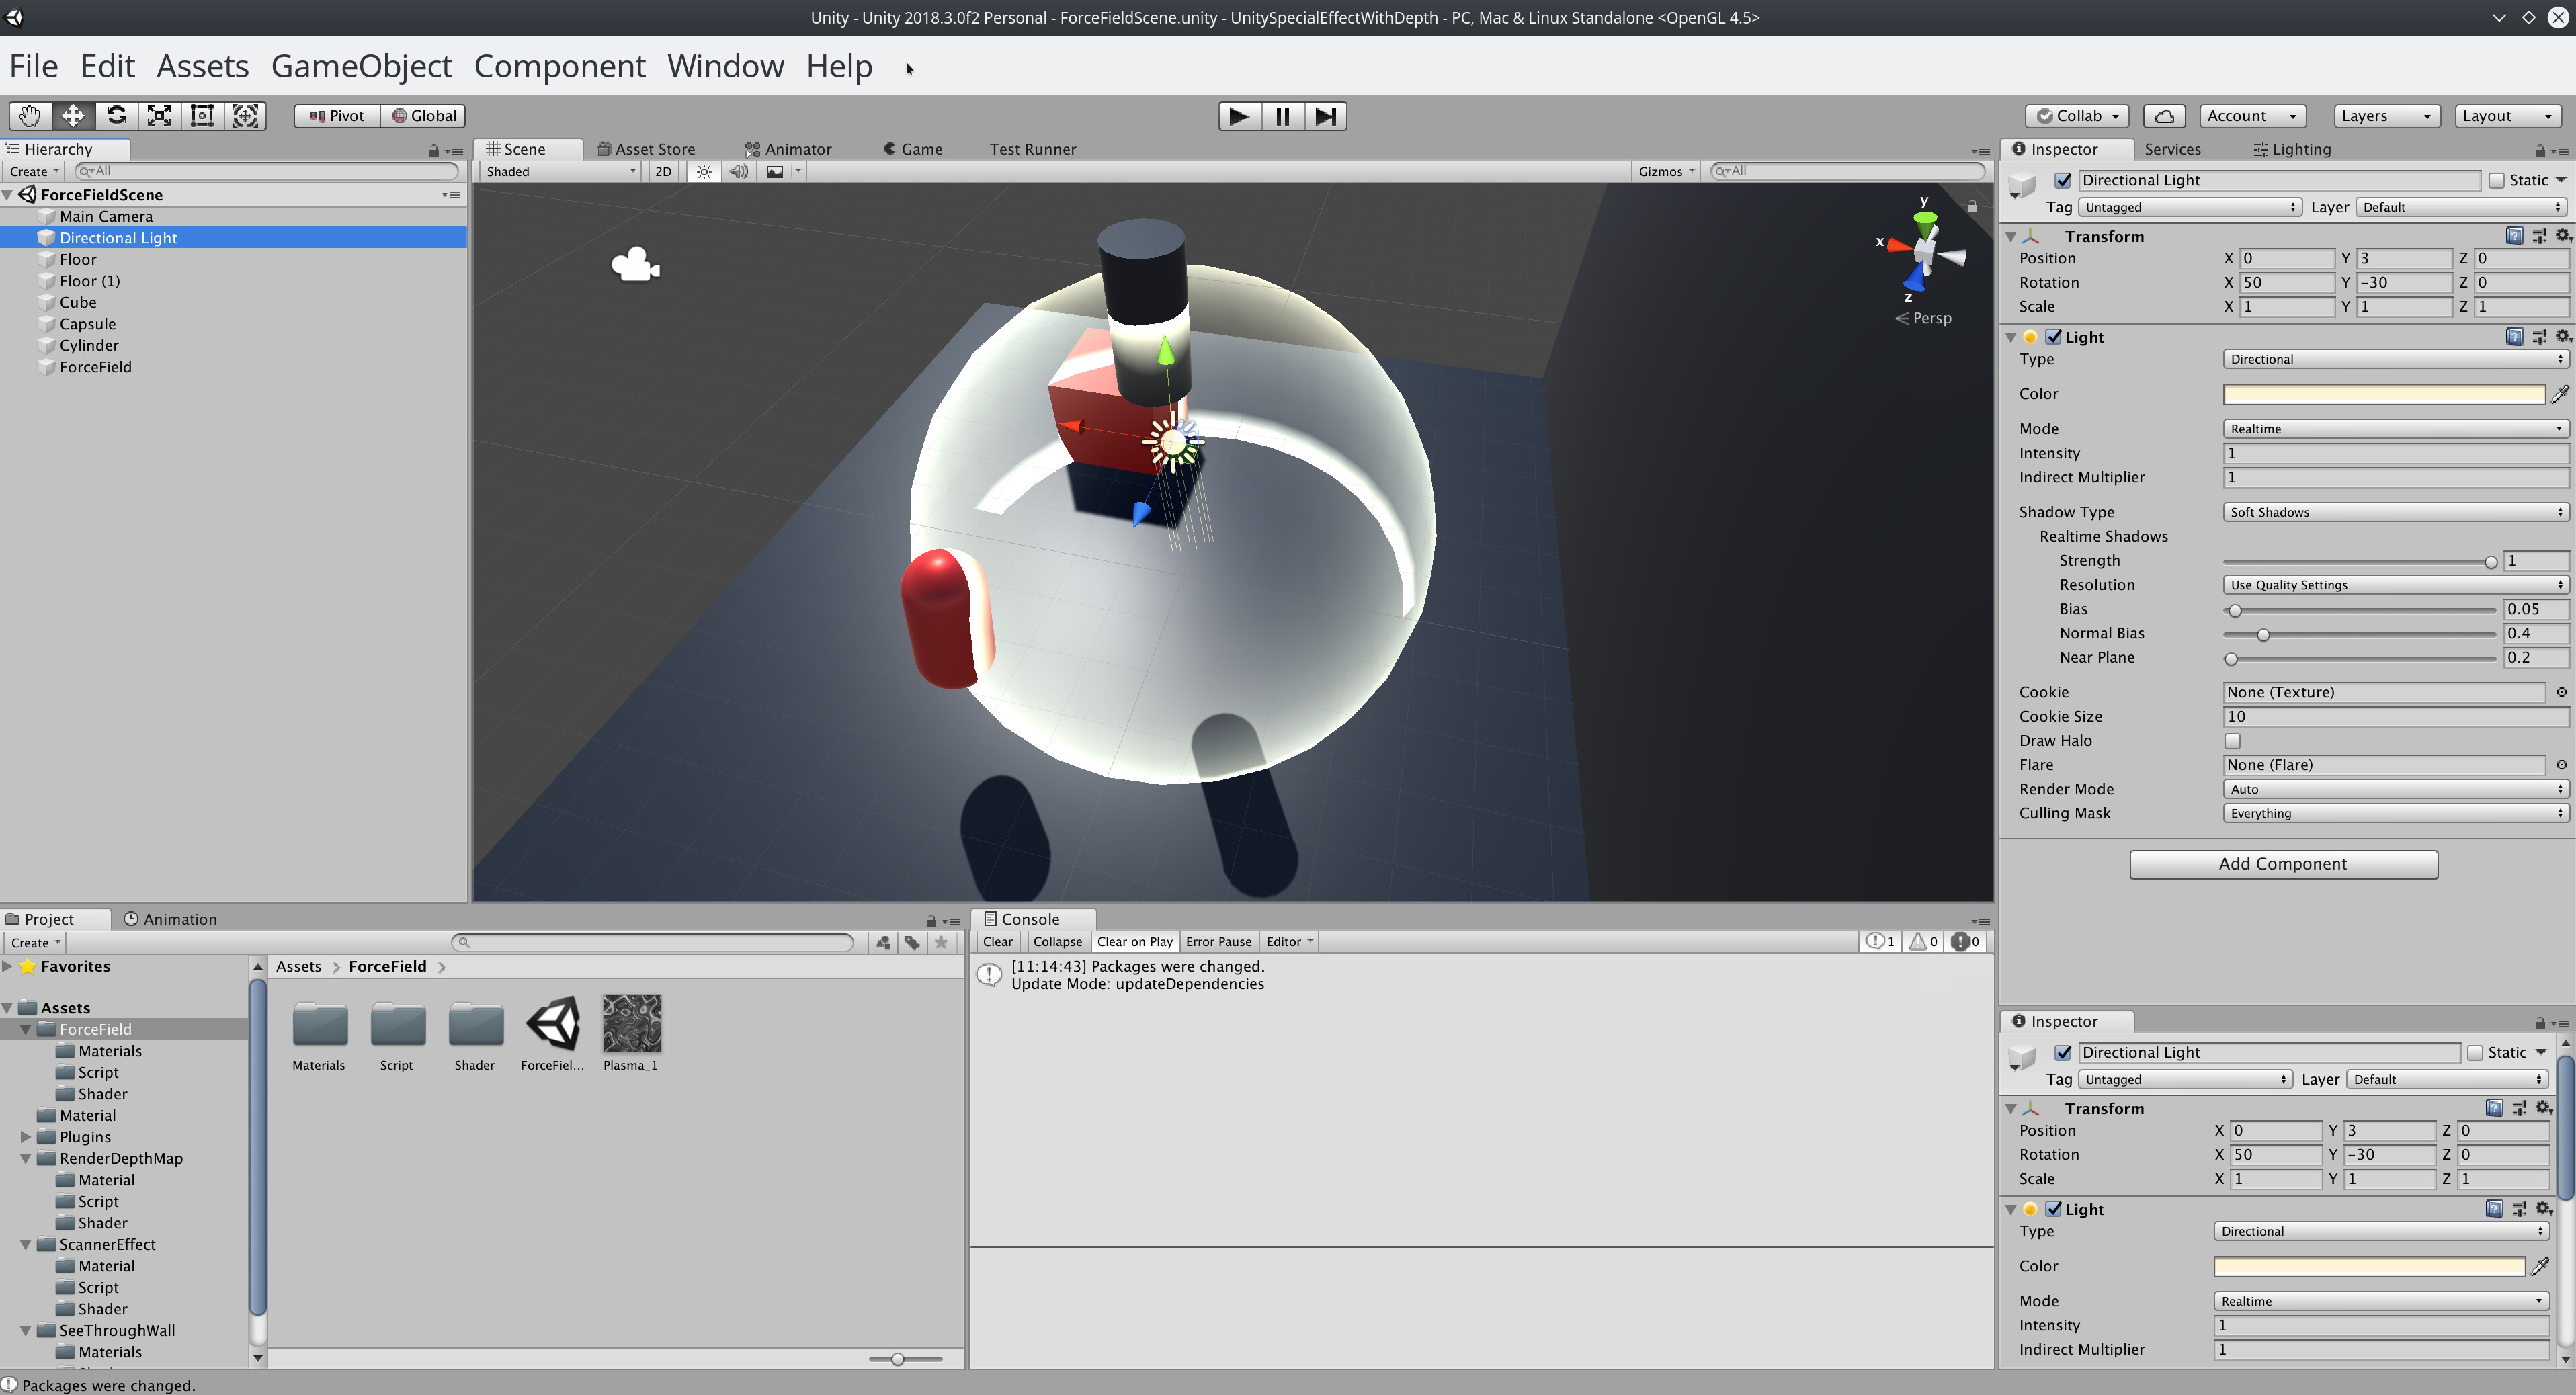Open the GameObject menu
Screen dimensions: 2576x1395
point(362,66)
